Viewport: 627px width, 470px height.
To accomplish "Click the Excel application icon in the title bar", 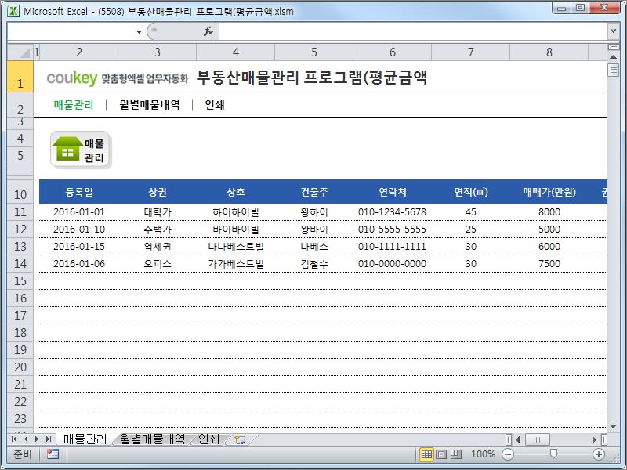I will point(13,11).
